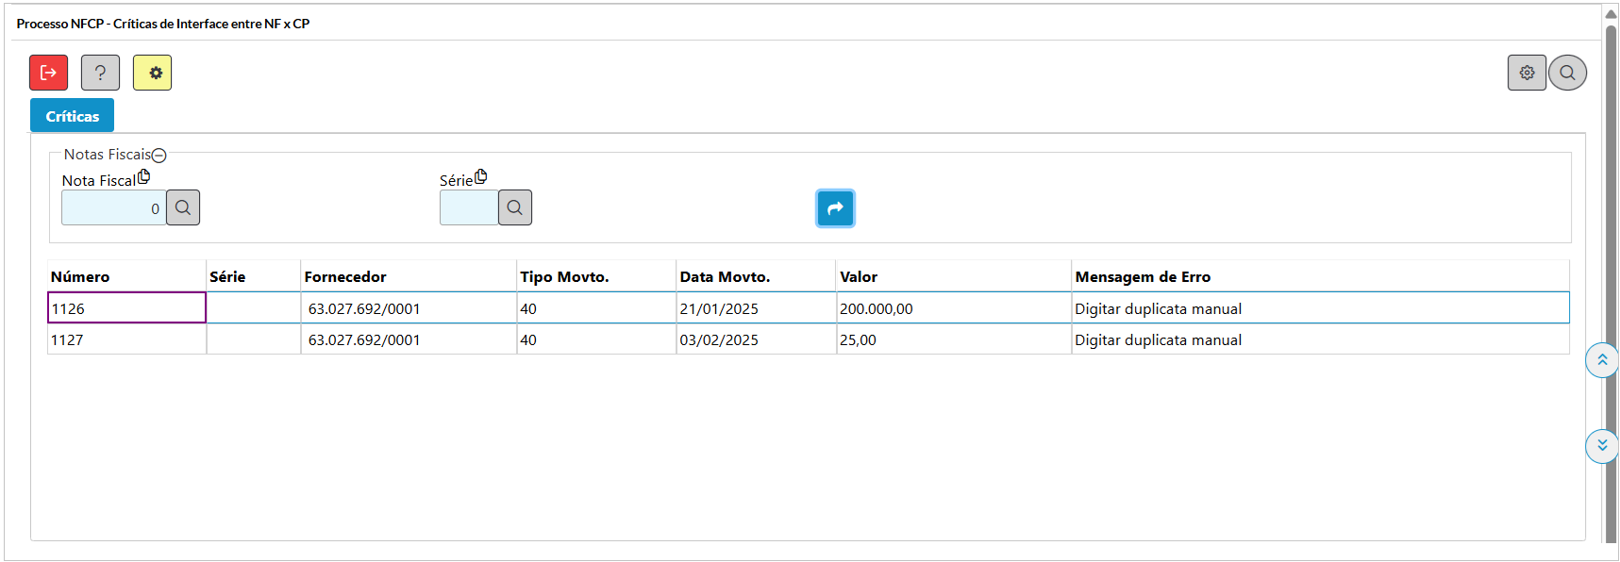Select the Críticas tab

(72, 116)
